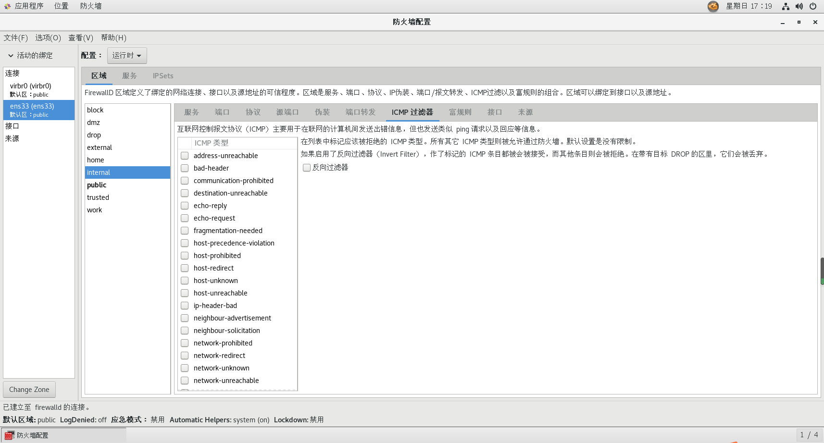Open the 来源 sources tab
The height and width of the screenshot is (443, 824).
click(x=525, y=112)
